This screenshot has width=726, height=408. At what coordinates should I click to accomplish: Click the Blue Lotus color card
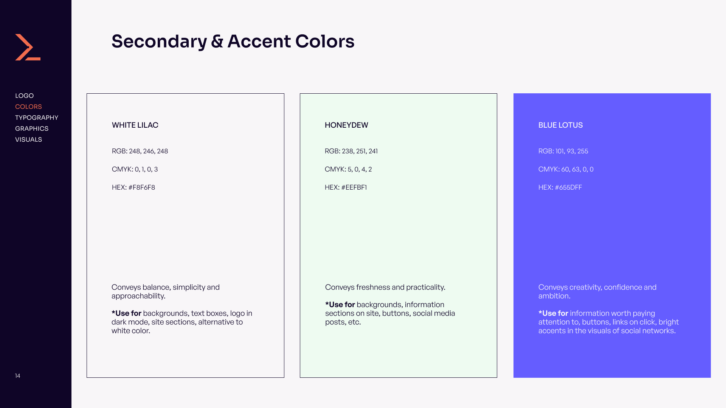point(612,235)
